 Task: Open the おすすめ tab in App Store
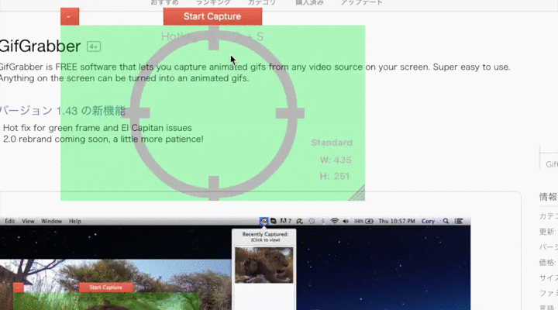165,2
